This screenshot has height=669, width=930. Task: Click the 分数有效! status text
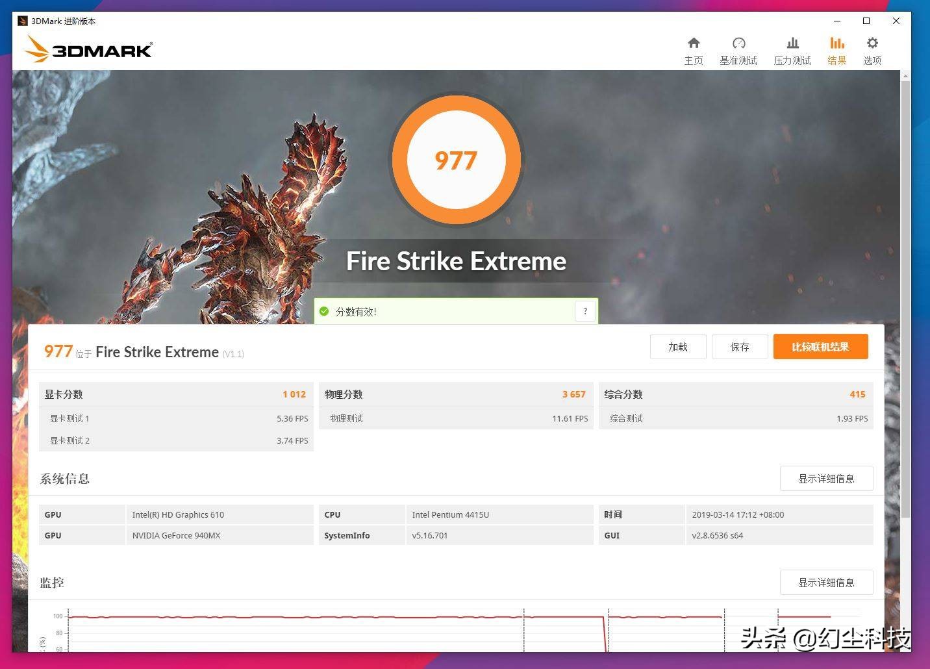pos(356,312)
